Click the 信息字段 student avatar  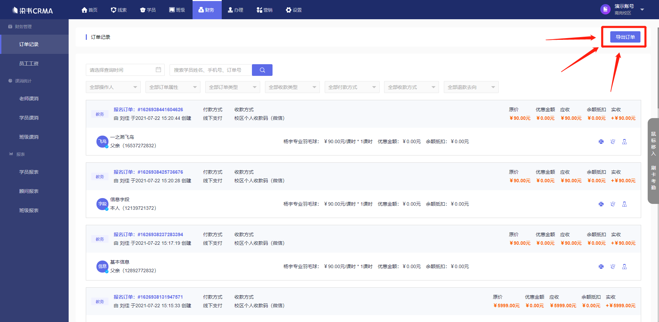point(102,204)
